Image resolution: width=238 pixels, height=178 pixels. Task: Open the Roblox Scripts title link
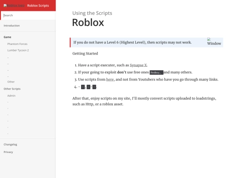coord(38,6)
